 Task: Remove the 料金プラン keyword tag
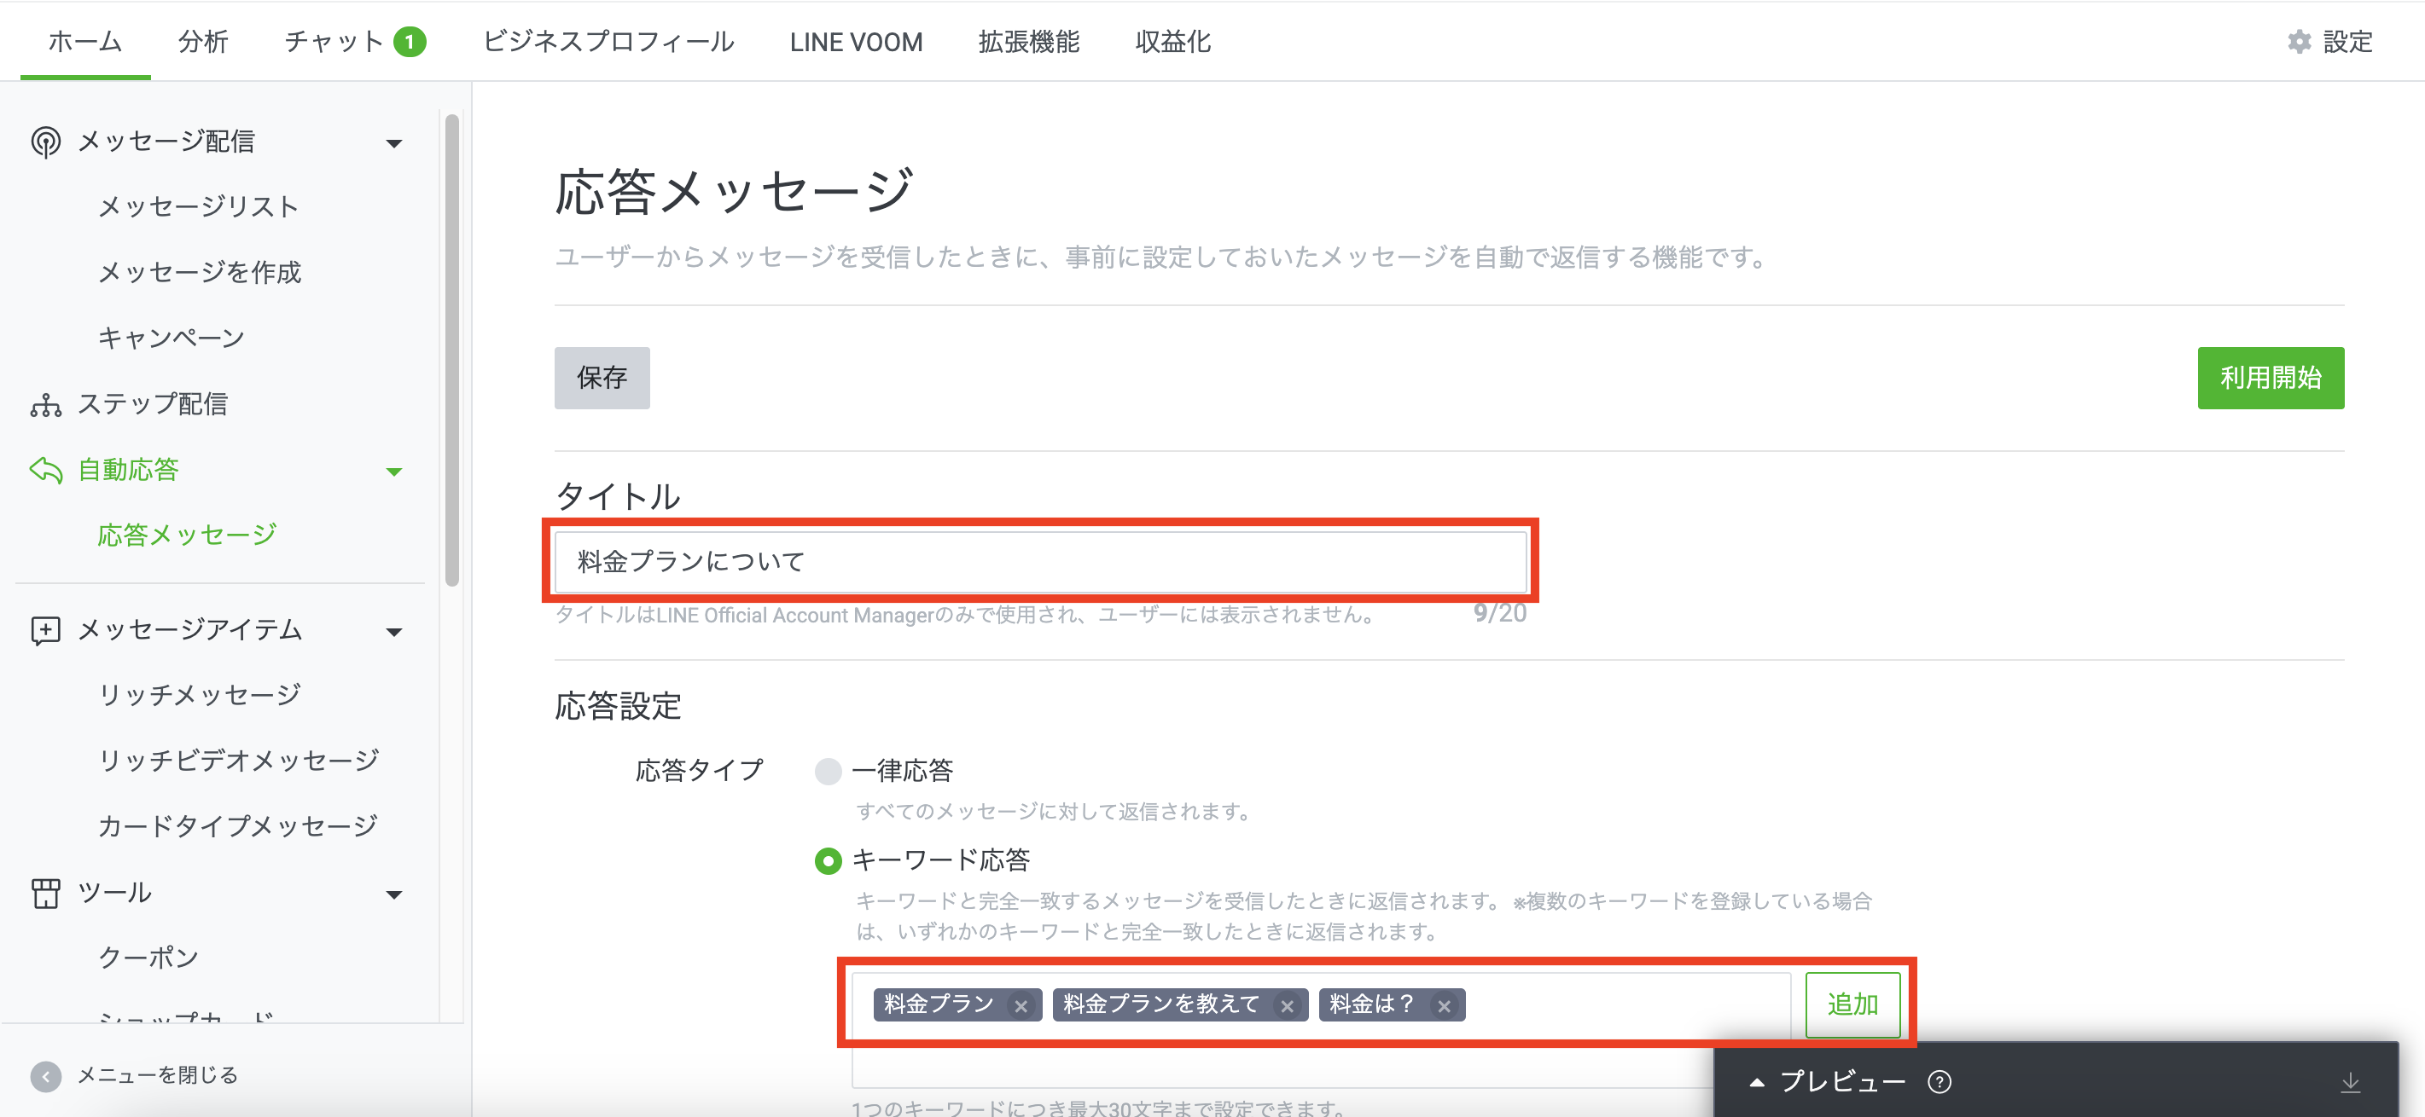coord(1022,1005)
